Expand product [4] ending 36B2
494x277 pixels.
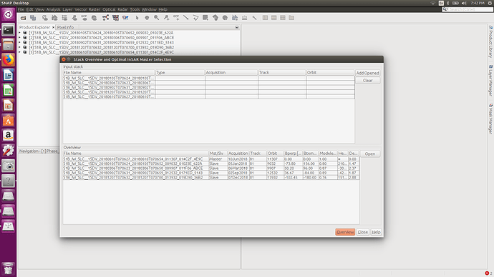(x=20, y=47)
